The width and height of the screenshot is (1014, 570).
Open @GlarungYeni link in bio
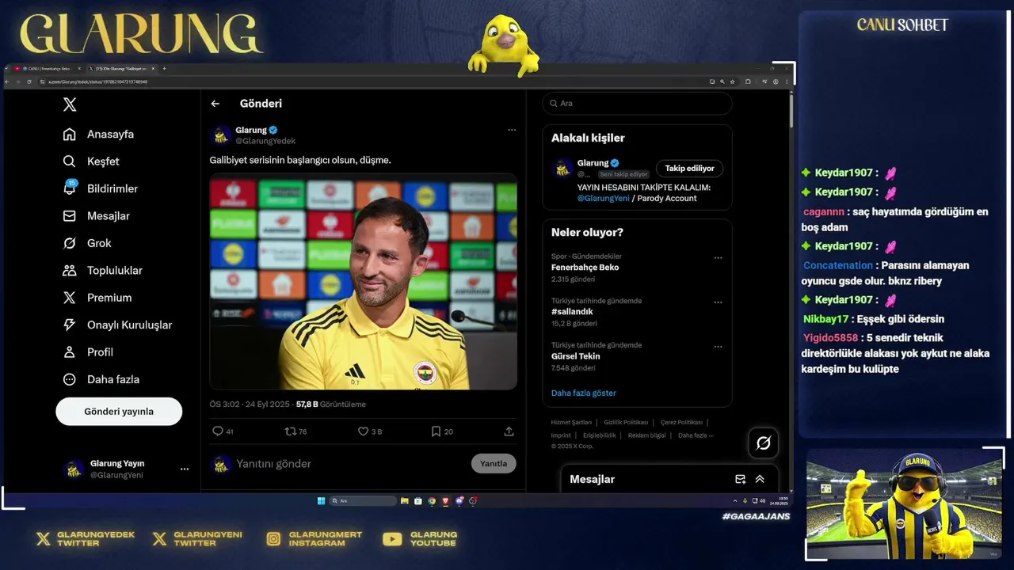coord(604,199)
